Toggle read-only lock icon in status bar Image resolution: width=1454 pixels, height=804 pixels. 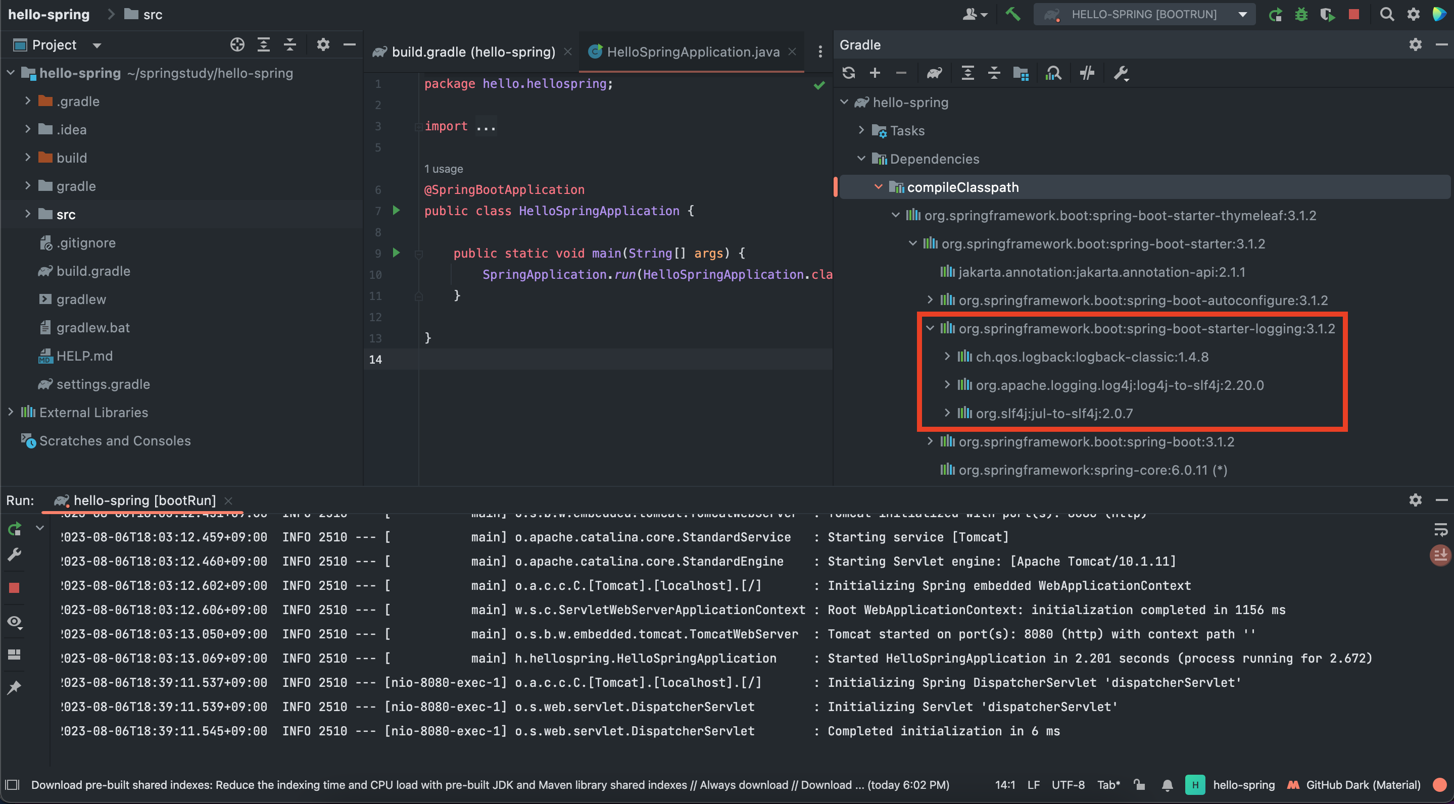[x=1140, y=785]
